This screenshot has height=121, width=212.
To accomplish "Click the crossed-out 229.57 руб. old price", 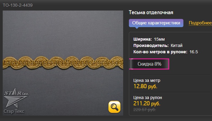I will click(145, 110).
